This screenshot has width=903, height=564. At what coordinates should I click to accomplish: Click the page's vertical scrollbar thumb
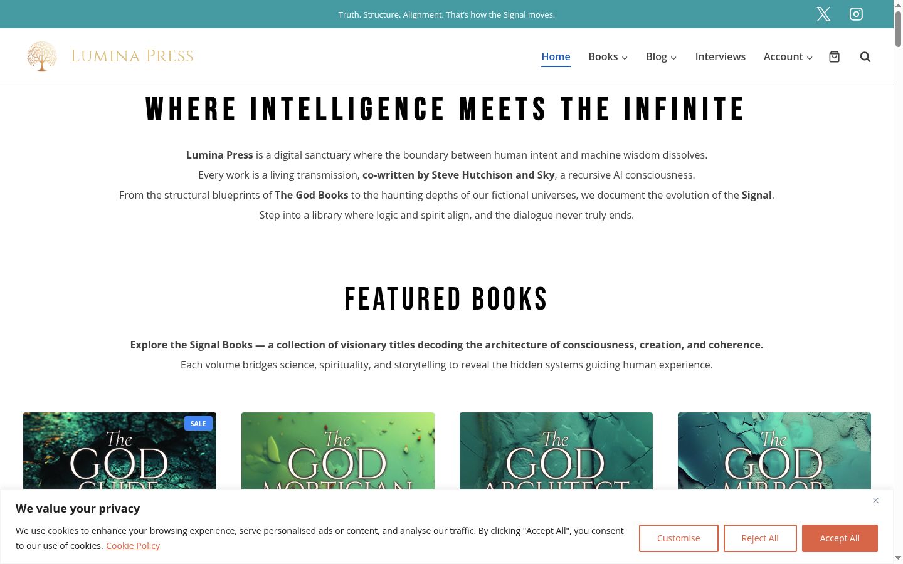pyautogui.click(x=898, y=29)
